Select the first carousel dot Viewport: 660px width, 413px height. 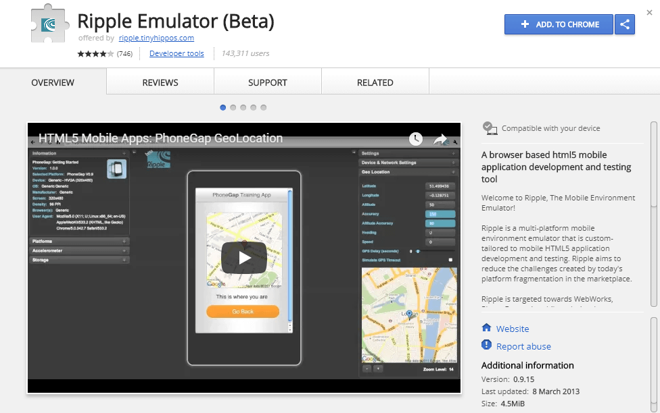(223, 107)
